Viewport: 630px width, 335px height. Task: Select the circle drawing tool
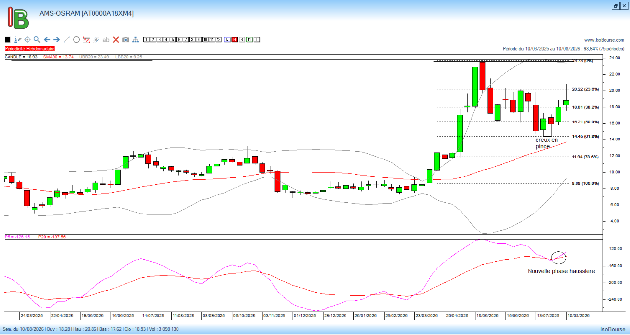coord(76,40)
